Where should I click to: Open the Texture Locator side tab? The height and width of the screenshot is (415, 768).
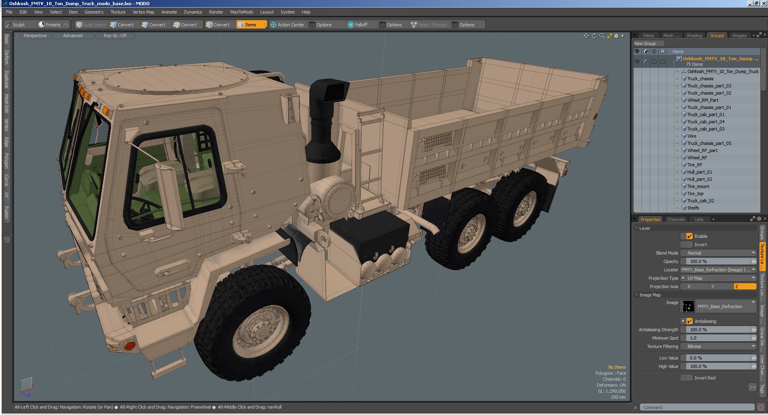pyautogui.click(x=762, y=287)
